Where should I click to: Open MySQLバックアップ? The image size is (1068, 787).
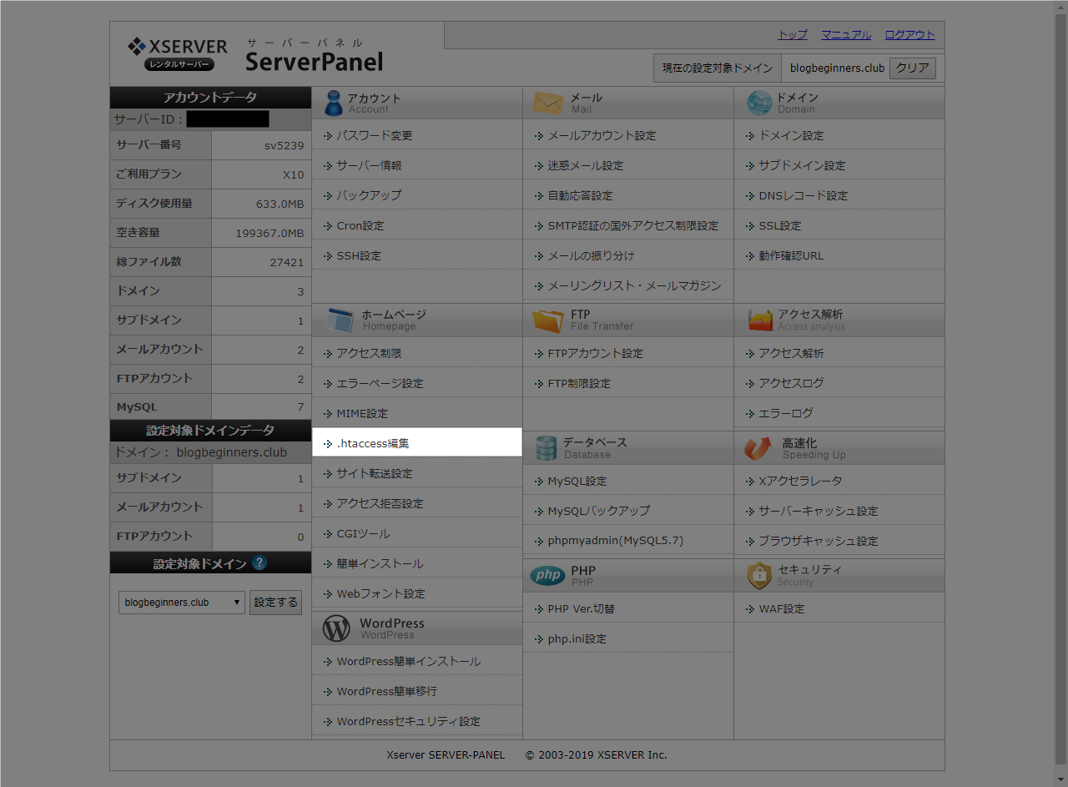point(599,510)
